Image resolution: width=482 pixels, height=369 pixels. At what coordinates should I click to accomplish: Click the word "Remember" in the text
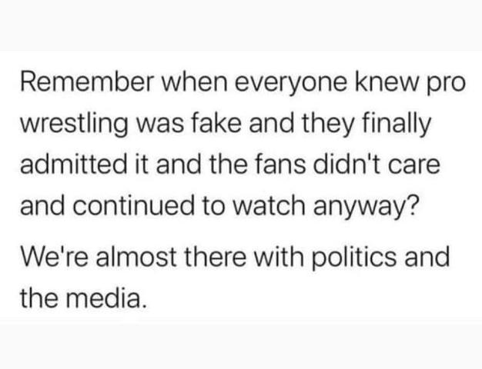87,82
